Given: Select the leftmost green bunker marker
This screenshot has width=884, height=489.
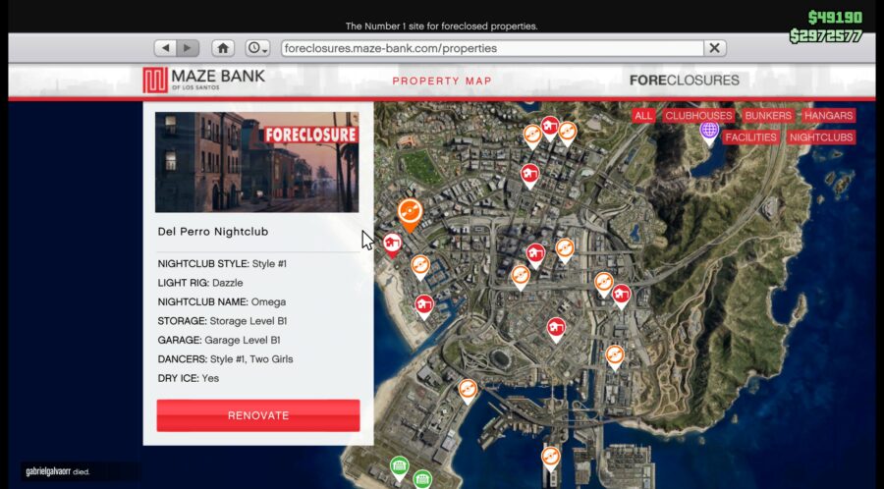Looking at the screenshot, I should tap(399, 466).
